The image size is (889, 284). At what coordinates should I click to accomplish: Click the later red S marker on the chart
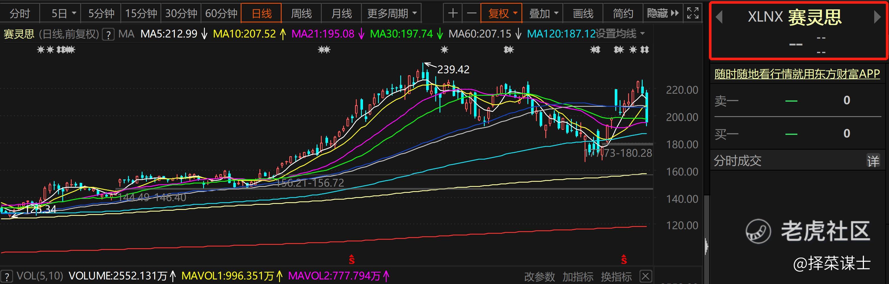pos(624,260)
